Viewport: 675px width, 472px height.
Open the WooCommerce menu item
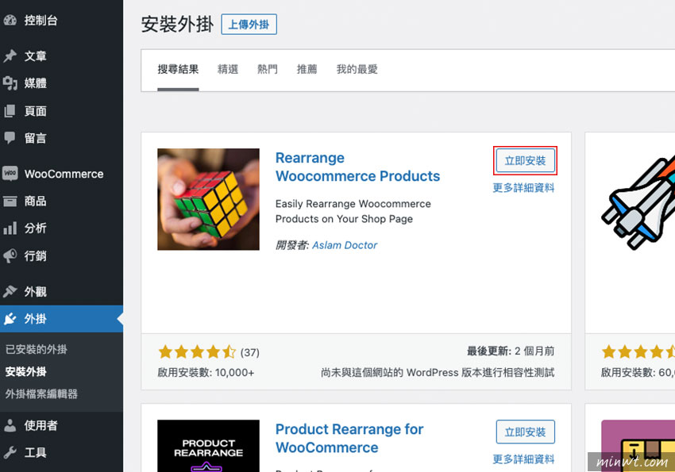coord(62,174)
